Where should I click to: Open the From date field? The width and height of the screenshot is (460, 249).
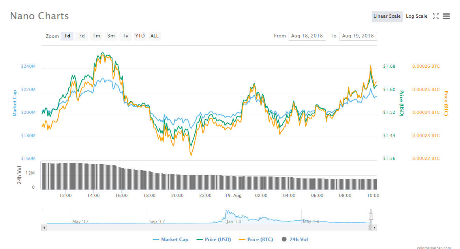pyautogui.click(x=307, y=36)
